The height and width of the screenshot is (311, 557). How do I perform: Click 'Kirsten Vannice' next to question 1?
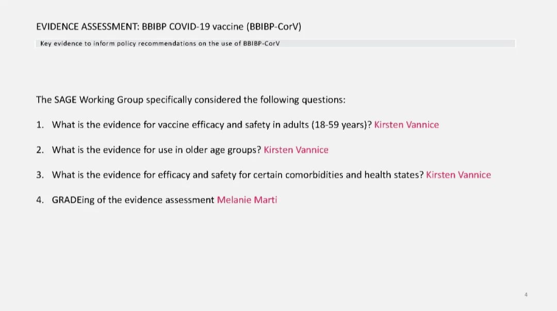(406, 125)
